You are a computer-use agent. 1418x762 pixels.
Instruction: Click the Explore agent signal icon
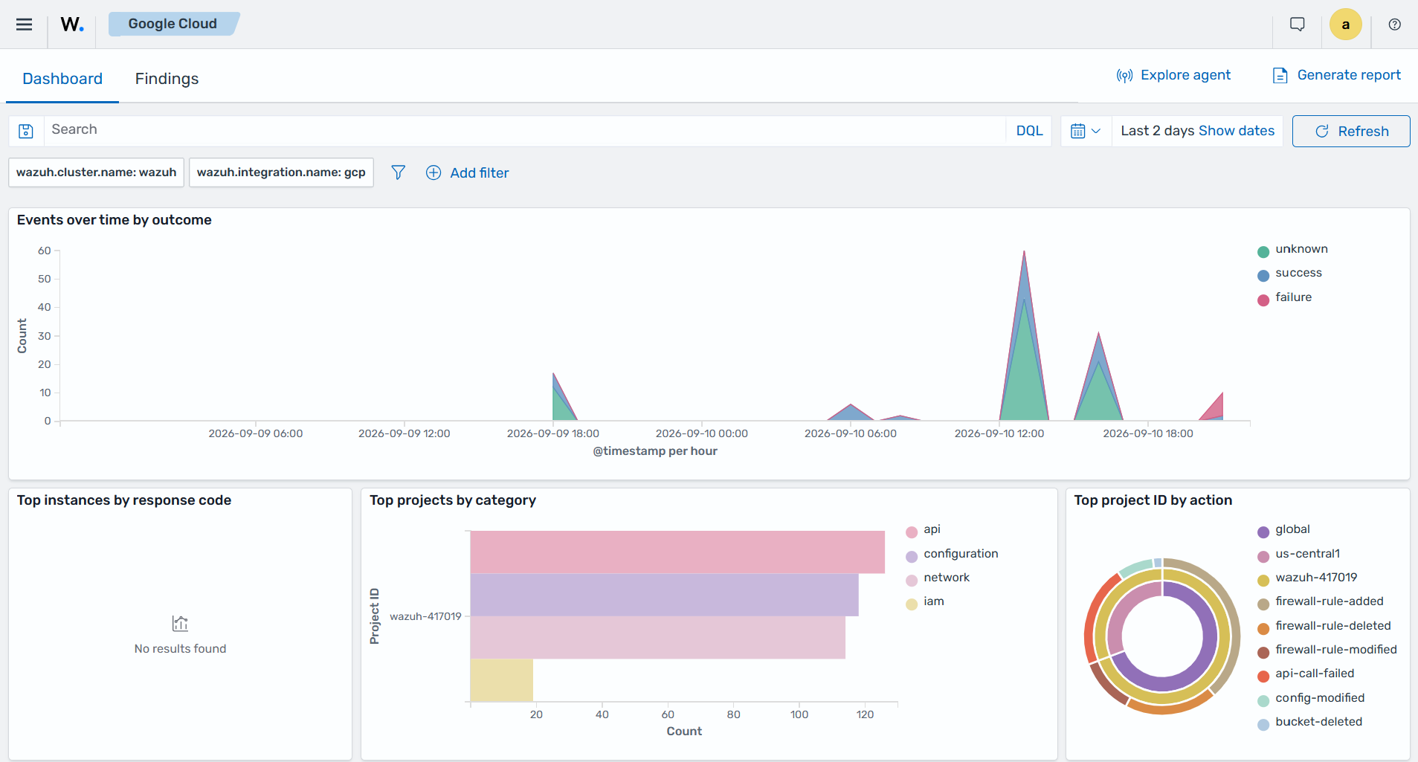1125,75
